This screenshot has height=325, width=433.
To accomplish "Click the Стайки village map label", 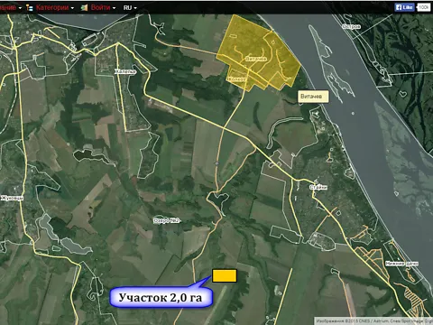I will (318, 187).
